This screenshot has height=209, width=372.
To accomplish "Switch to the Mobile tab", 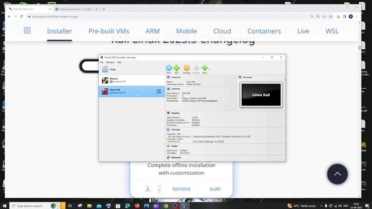I will click(187, 31).
